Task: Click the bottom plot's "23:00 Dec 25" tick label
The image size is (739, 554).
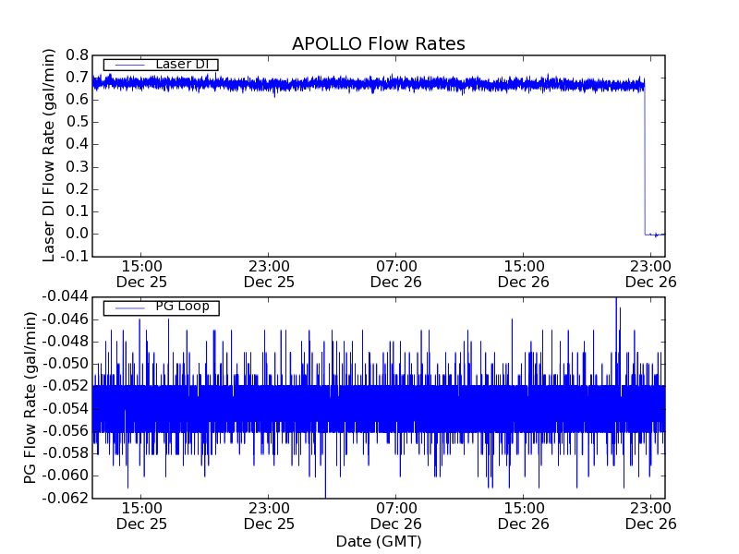Action: click(x=269, y=515)
